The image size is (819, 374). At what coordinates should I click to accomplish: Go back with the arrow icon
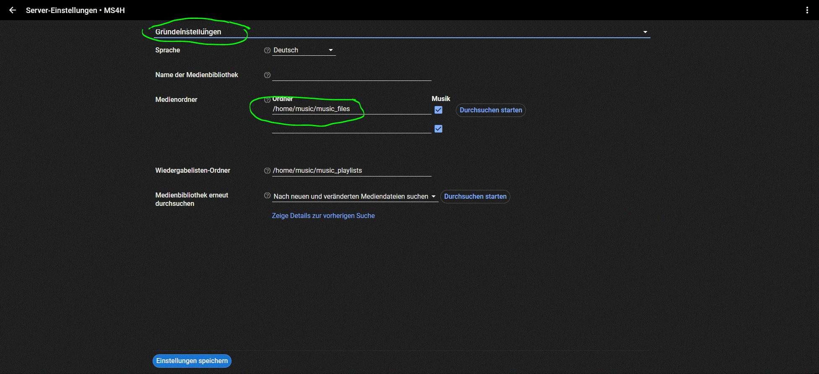[13, 10]
